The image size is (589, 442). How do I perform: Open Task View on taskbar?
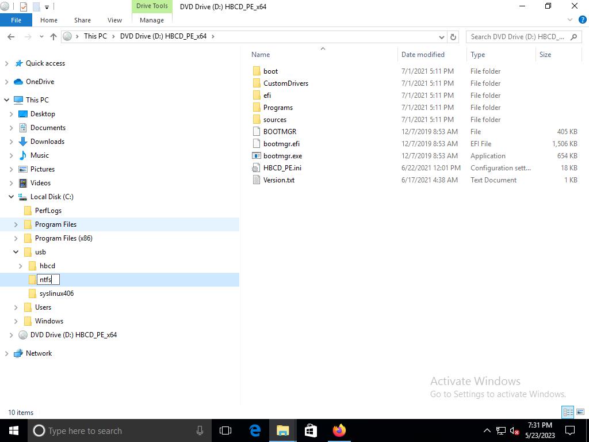tap(225, 430)
